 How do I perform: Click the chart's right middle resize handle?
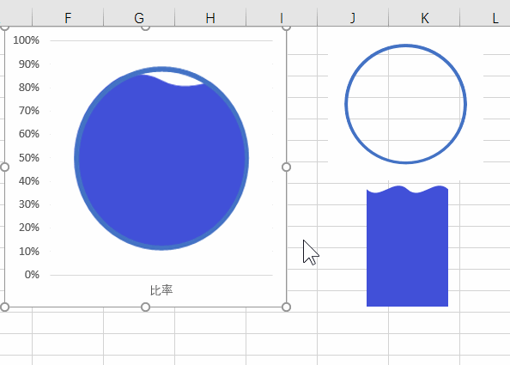click(x=286, y=167)
